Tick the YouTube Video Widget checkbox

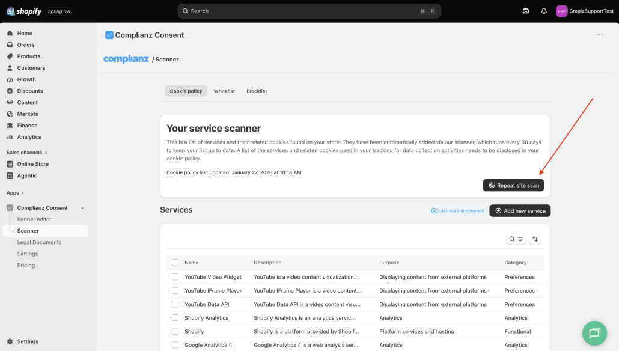pyautogui.click(x=175, y=277)
